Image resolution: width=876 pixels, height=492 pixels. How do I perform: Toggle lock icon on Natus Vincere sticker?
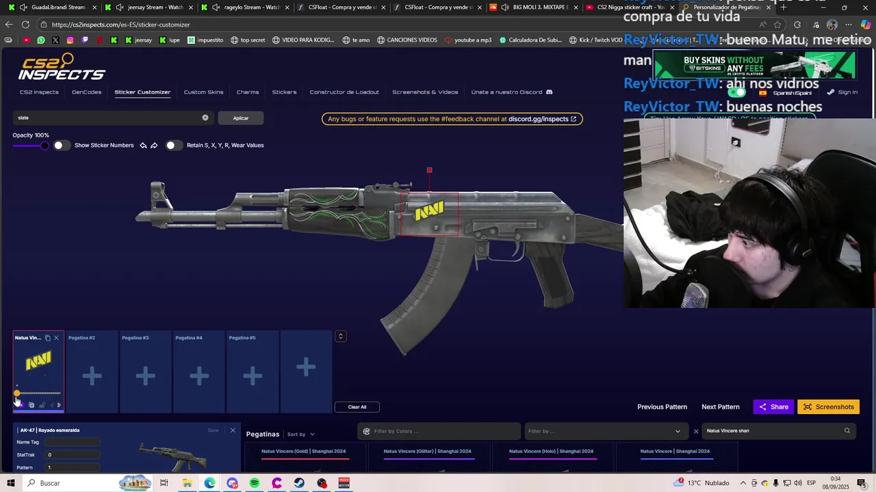42,405
